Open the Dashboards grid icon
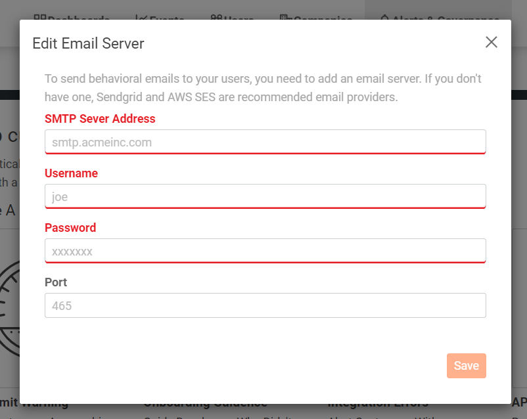This screenshot has height=419, width=527. (x=40, y=17)
